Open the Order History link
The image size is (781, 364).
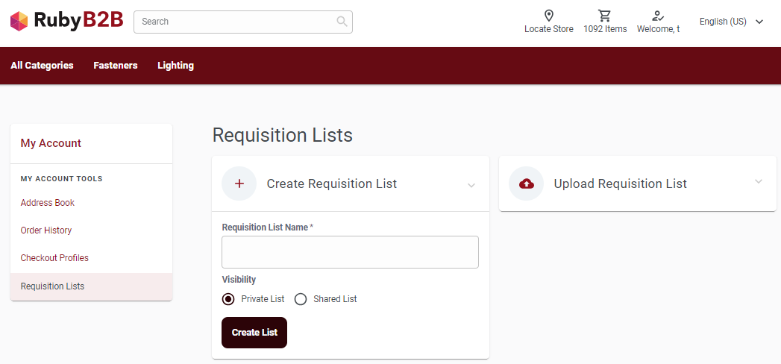[x=46, y=230]
